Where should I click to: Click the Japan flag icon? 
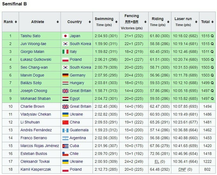tap(65, 36)
